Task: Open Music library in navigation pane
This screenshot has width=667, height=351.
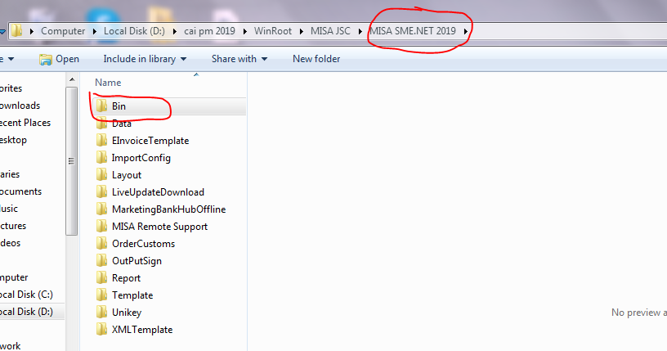Action: tap(8, 209)
